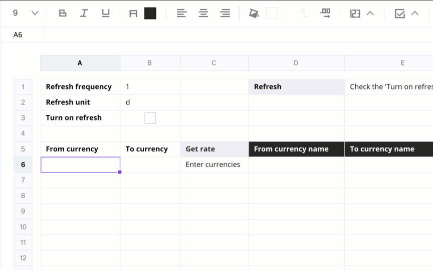Underline the selected cell text
Screen dimensions: 433x270
coord(105,13)
